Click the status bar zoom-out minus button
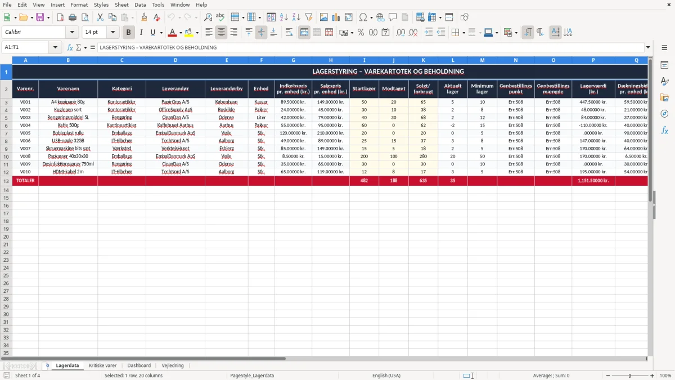Screen dimensions: 675x380 (609, 375)
